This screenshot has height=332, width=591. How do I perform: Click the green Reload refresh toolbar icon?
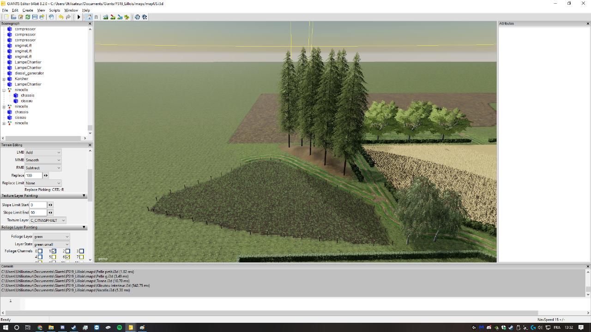tap(28, 17)
